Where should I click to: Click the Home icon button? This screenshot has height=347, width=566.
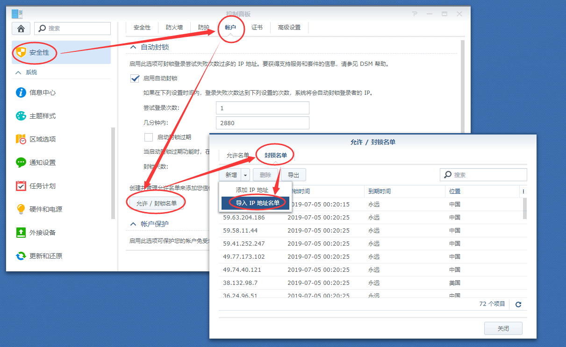pos(21,28)
